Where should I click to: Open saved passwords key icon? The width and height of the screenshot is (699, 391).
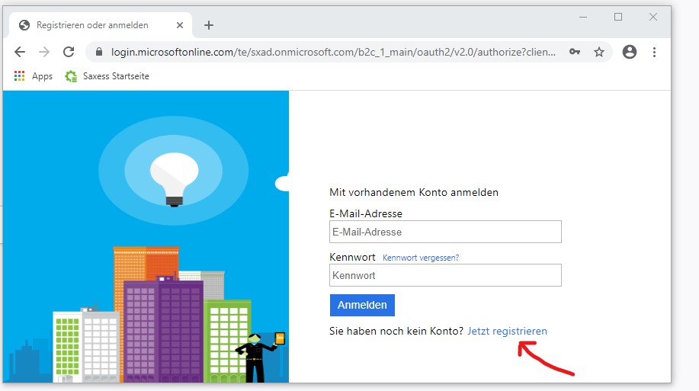(x=575, y=52)
